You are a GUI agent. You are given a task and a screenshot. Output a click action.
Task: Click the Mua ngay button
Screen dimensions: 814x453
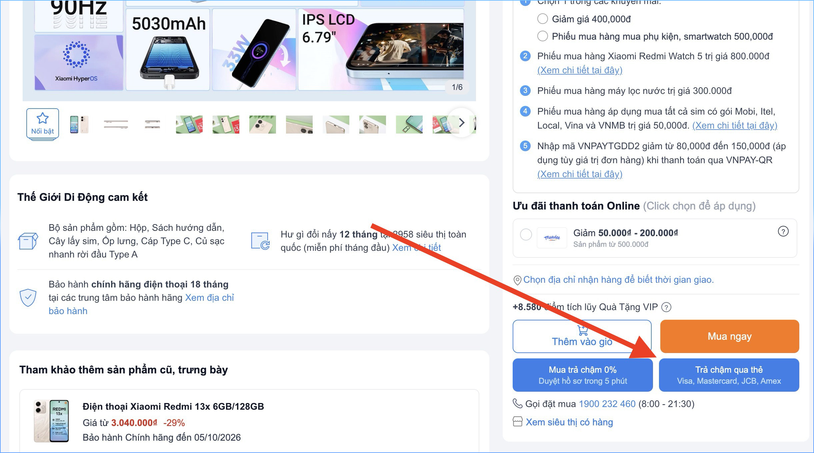729,336
